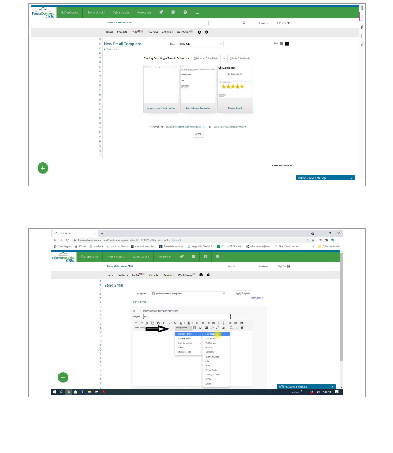Click the Advanced Editor (Blank) button
The width and height of the screenshot is (393, 453).
[206, 58]
